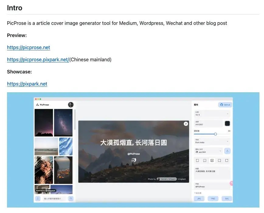Screen dimensions: 264x213
Task: Open the picprose.pixpark.net Chinese mainland link
Action: 38,60
